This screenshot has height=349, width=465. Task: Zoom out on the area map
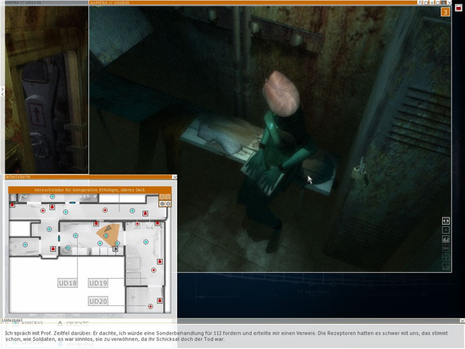(168, 204)
